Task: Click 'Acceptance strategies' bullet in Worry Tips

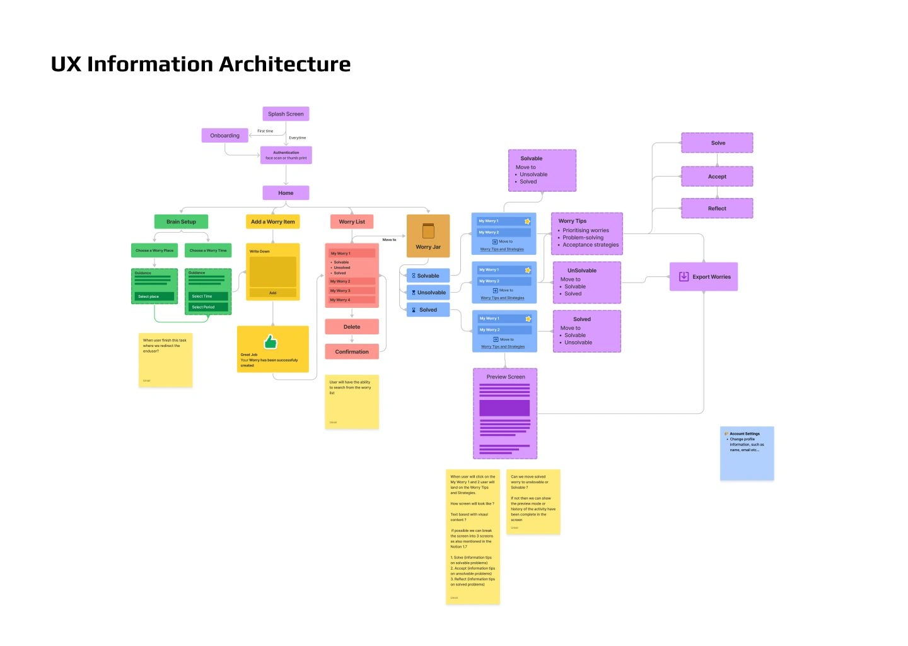Action: point(591,245)
